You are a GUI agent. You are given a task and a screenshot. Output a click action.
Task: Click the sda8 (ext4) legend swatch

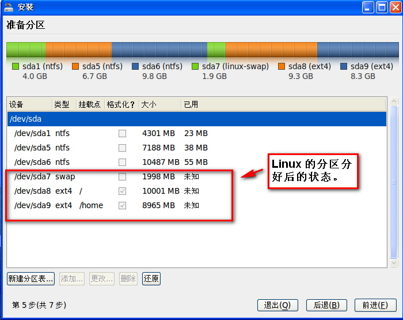click(x=282, y=66)
